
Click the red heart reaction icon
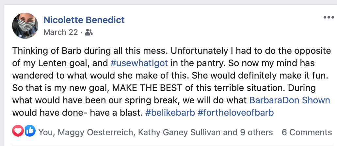click(x=18, y=132)
